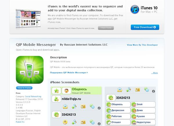174x126 pixels.
Task: Tap the gears icon atop the second screenshot
Action: 146,90
